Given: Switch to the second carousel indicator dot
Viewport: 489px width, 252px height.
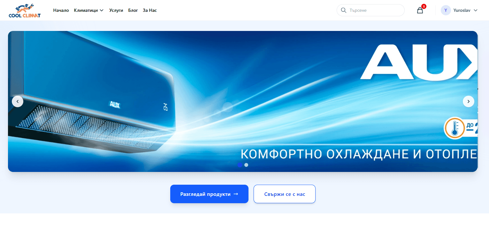Looking at the screenshot, I should tap(246, 165).
